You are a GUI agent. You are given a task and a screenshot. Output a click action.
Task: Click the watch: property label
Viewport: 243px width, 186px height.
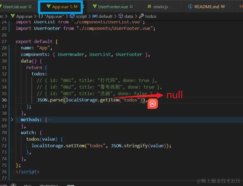(x=29, y=133)
